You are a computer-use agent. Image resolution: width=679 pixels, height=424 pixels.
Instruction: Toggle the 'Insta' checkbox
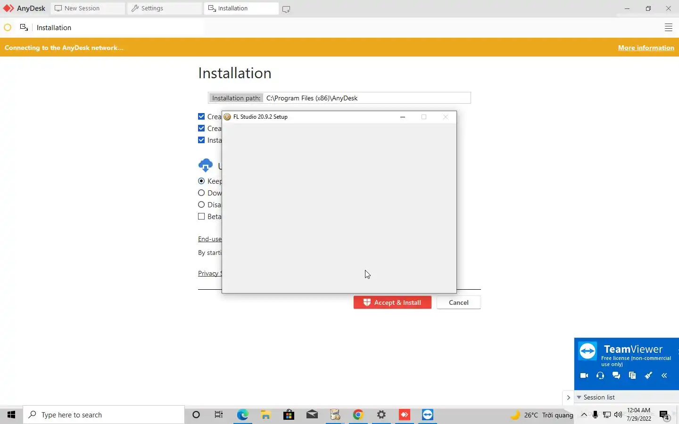[x=201, y=140]
